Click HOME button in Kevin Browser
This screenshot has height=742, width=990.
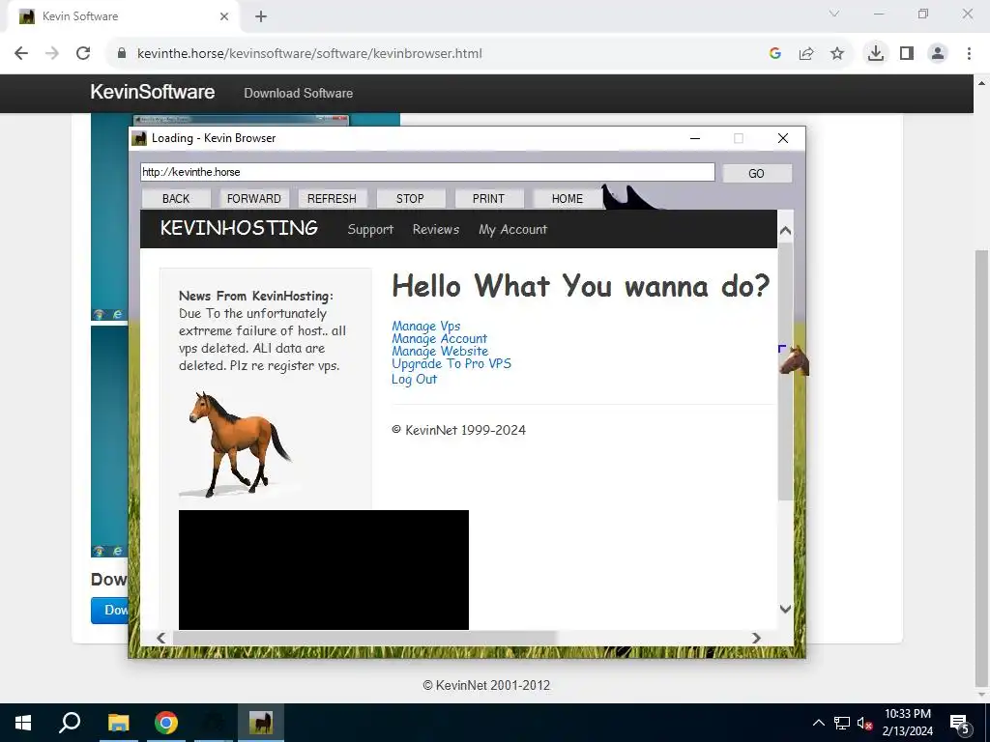(567, 199)
